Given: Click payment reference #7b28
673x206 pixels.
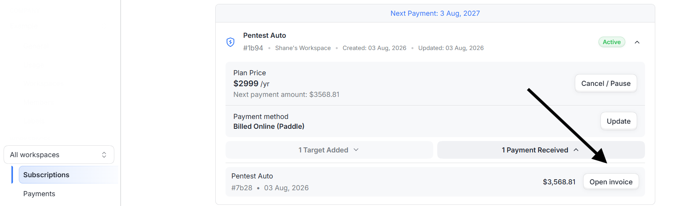Looking at the screenshot, I should 242,188.
